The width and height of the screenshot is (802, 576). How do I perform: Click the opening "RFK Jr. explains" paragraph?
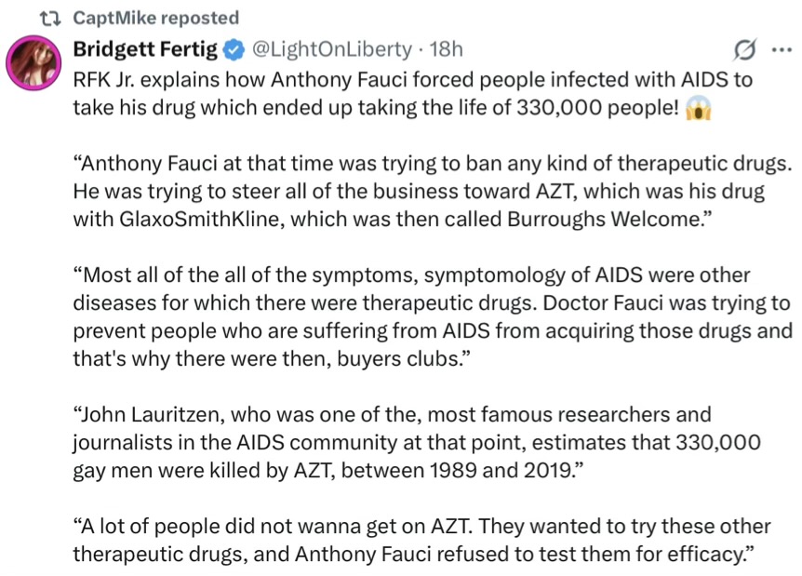click(409, 93)
